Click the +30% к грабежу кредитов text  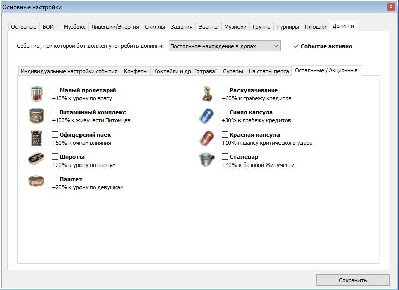click(x=256, y=120)
